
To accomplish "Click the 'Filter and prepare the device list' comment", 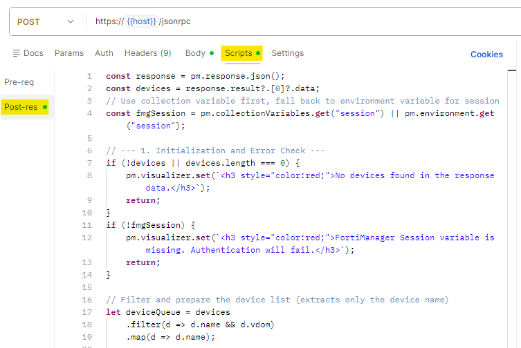I will click(x=277, y=300).
